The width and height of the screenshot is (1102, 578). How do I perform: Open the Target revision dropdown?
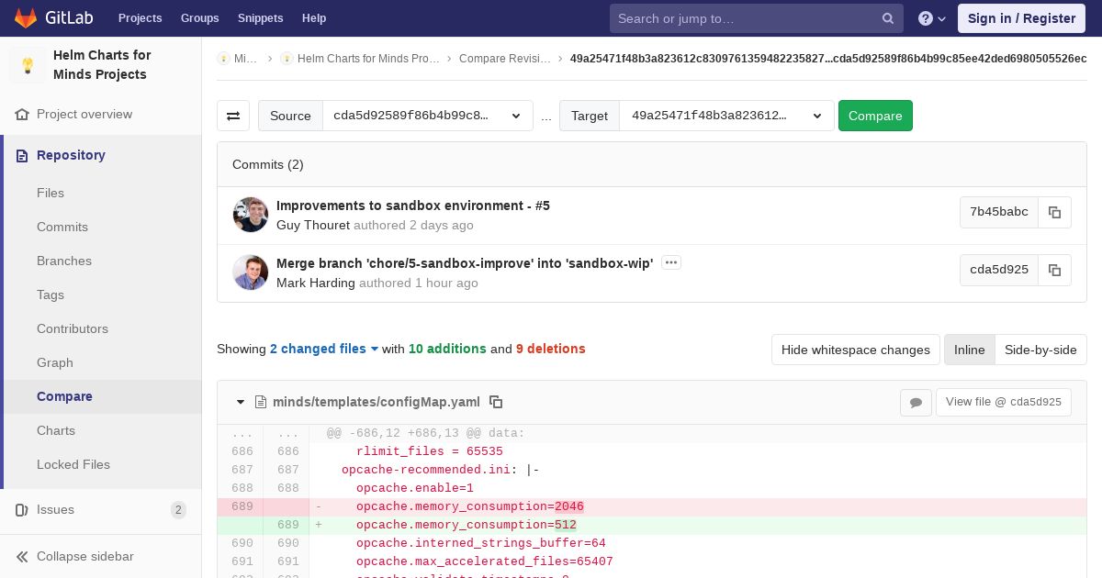(x=727, y=116)
